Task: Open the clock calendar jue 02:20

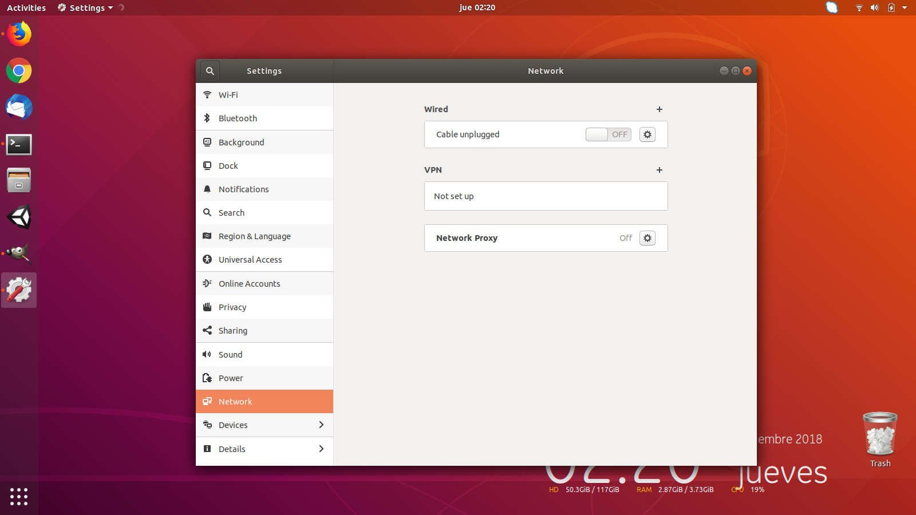Action: click(x=477, y=7)
